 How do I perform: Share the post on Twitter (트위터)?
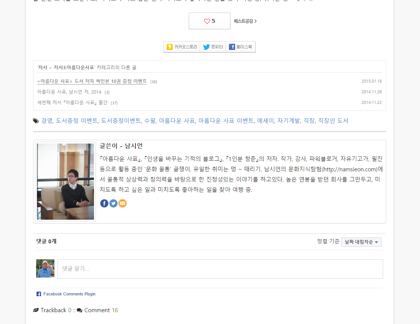[x=213, y=47]
